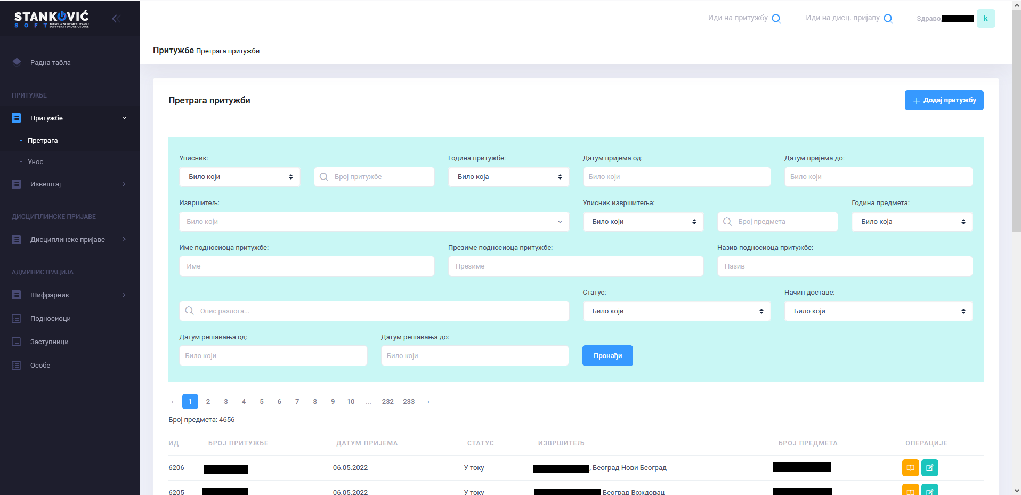
Task: Select Унос in the sidebar submenu
Action: (36, 162)
